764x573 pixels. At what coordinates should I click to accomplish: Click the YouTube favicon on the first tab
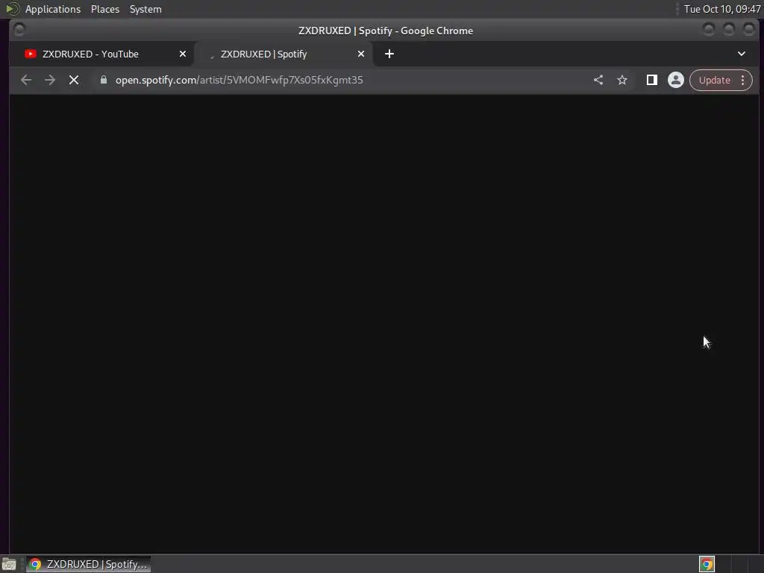[x=30, y=54]
